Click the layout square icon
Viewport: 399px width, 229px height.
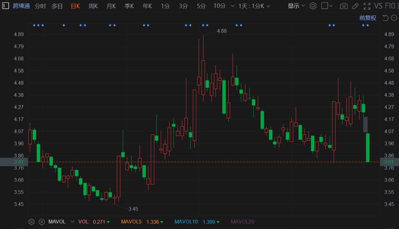point(325,6)
